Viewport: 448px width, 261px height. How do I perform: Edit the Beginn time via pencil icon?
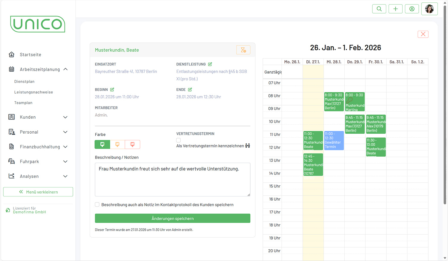tap(112, 90)
